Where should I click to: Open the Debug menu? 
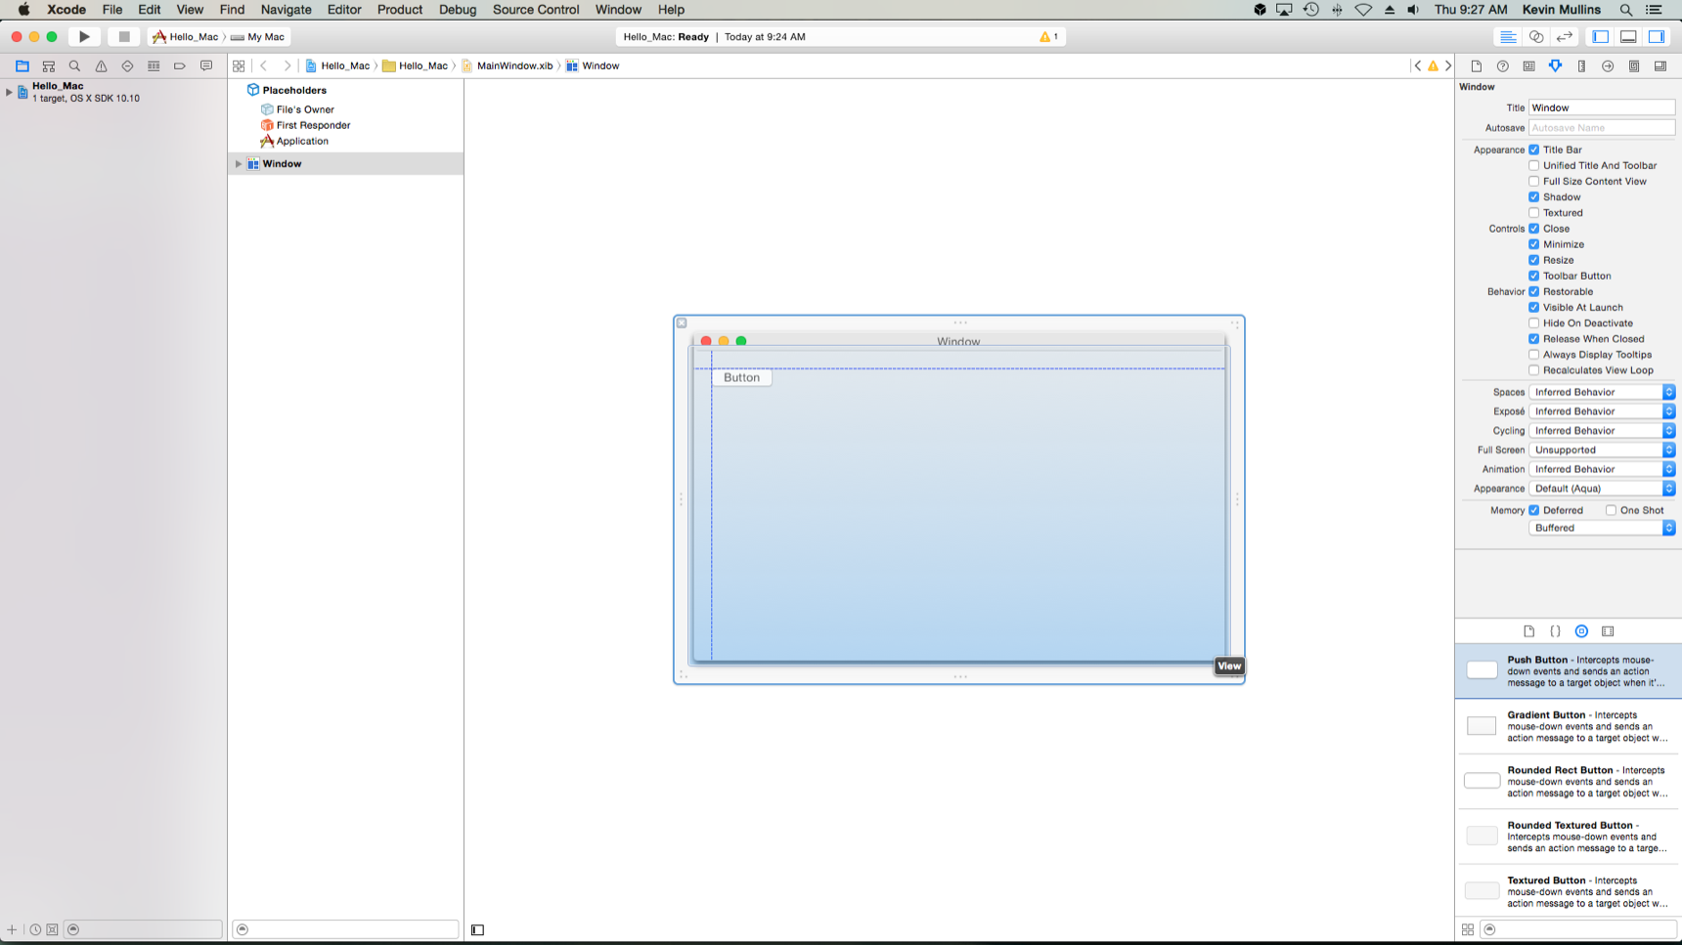click(x=458, y=10)
